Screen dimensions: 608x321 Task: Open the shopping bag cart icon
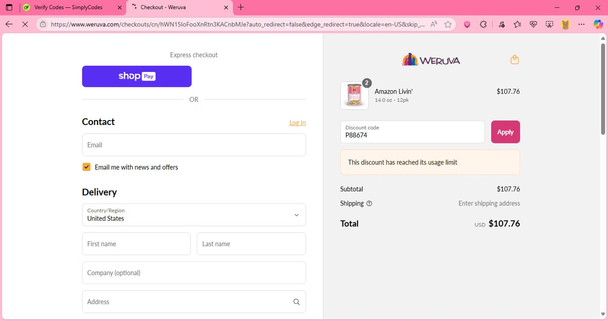tap(514, 60)
